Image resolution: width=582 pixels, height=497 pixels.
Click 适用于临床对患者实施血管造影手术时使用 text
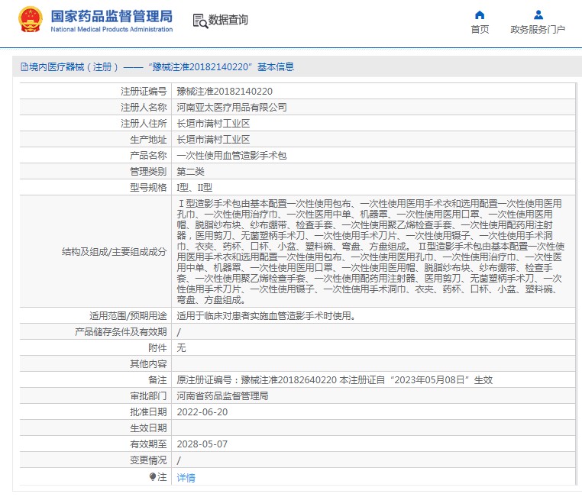pos(266,315)
